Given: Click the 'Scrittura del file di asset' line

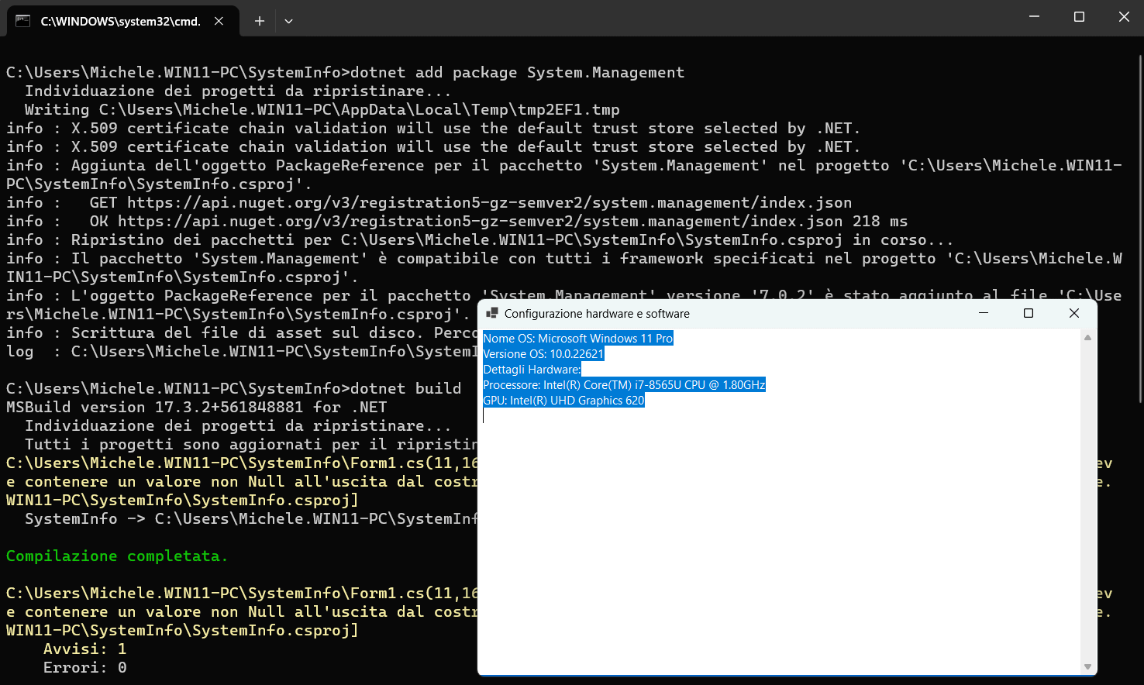Looking at the screenshot, I should tap(242, 333).
